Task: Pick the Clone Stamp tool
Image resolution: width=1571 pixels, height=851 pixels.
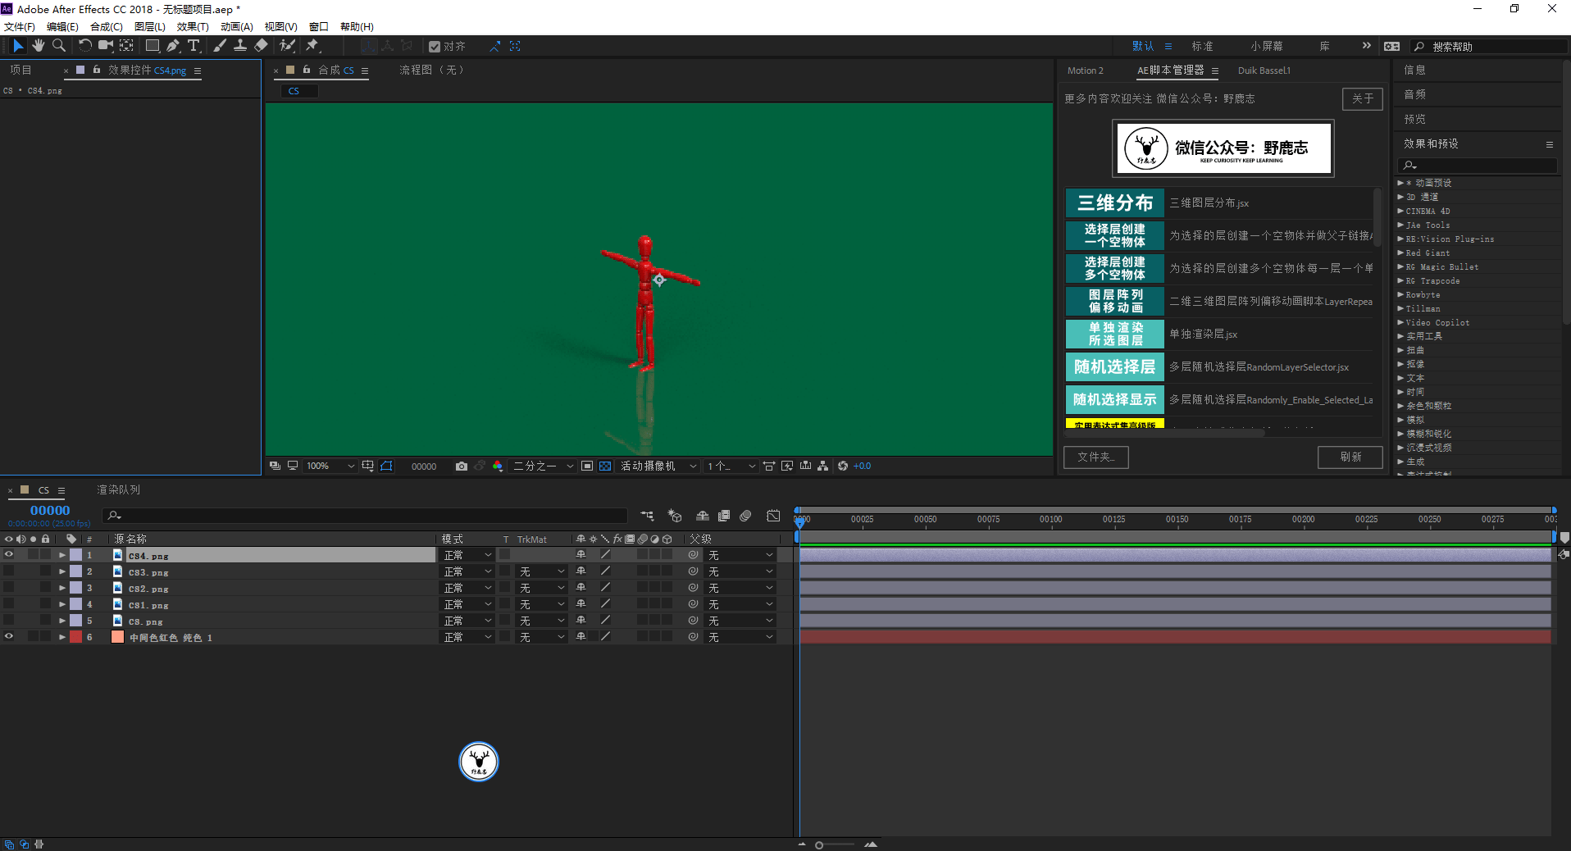Action: (240, 46)
